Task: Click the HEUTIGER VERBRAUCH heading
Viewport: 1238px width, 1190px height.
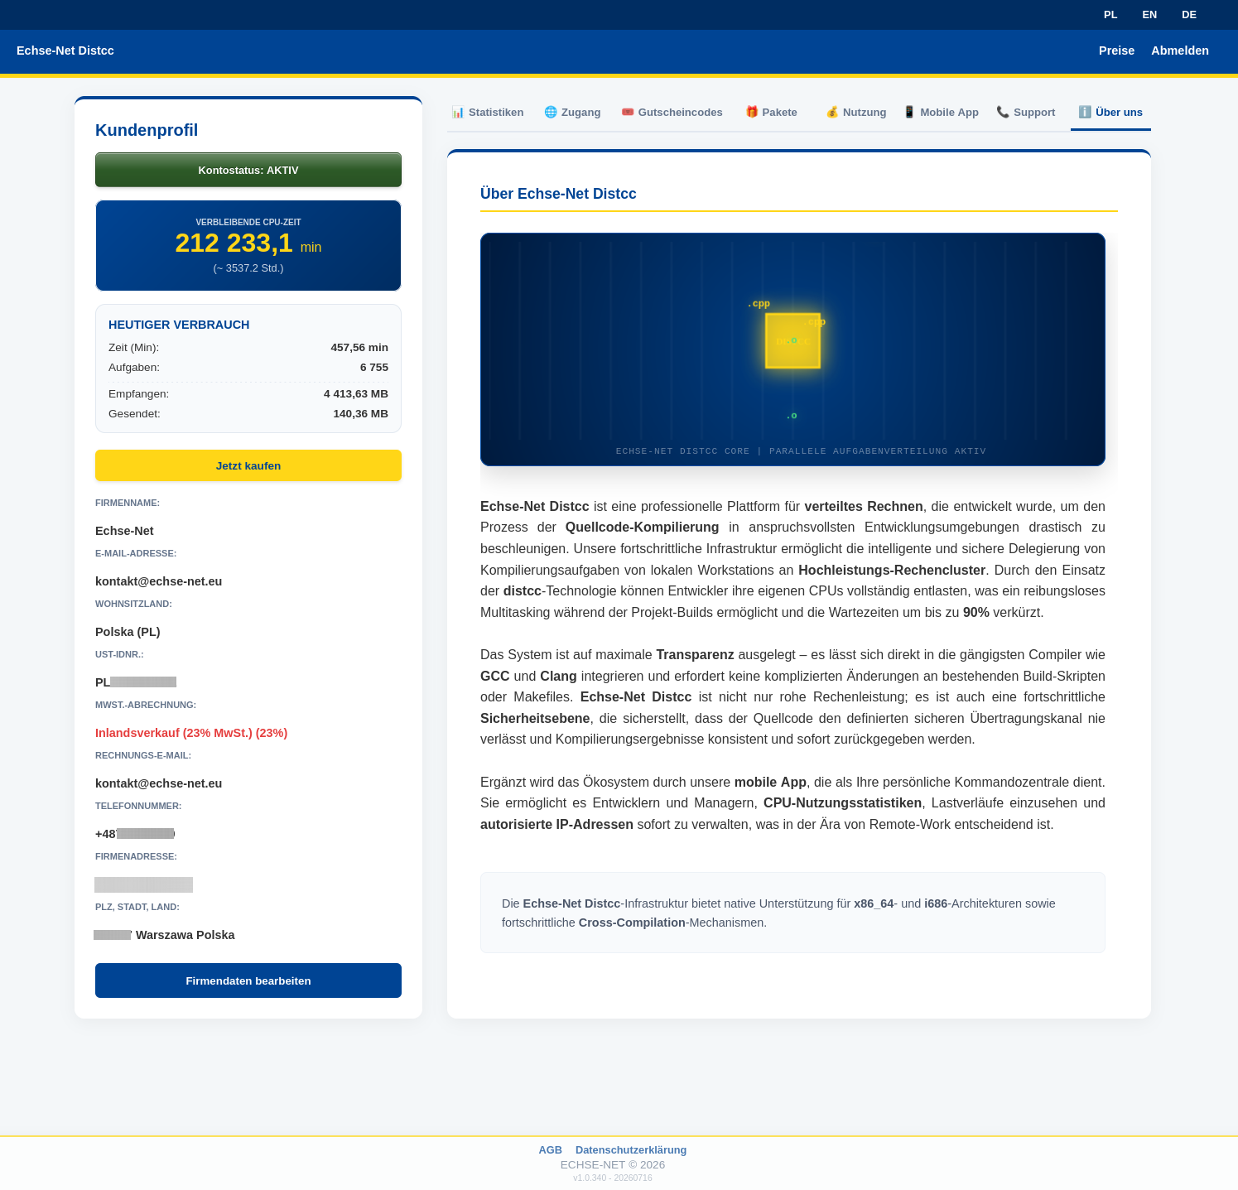Action: click(x=179, y=325)
